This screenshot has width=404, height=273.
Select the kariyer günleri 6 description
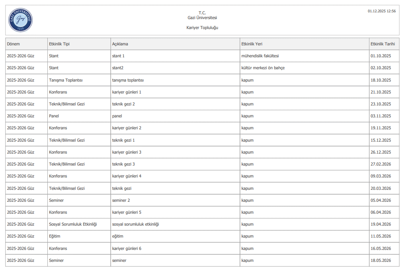click(x=127, y=249)
